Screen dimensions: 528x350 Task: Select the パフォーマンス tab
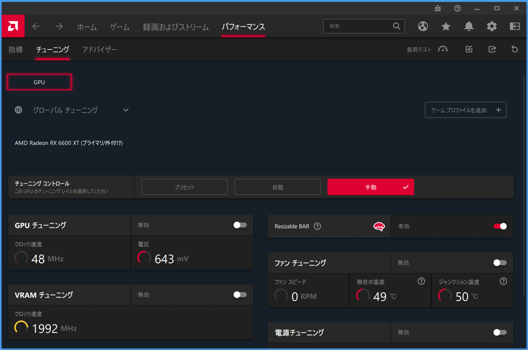click(x=243, y=27)
